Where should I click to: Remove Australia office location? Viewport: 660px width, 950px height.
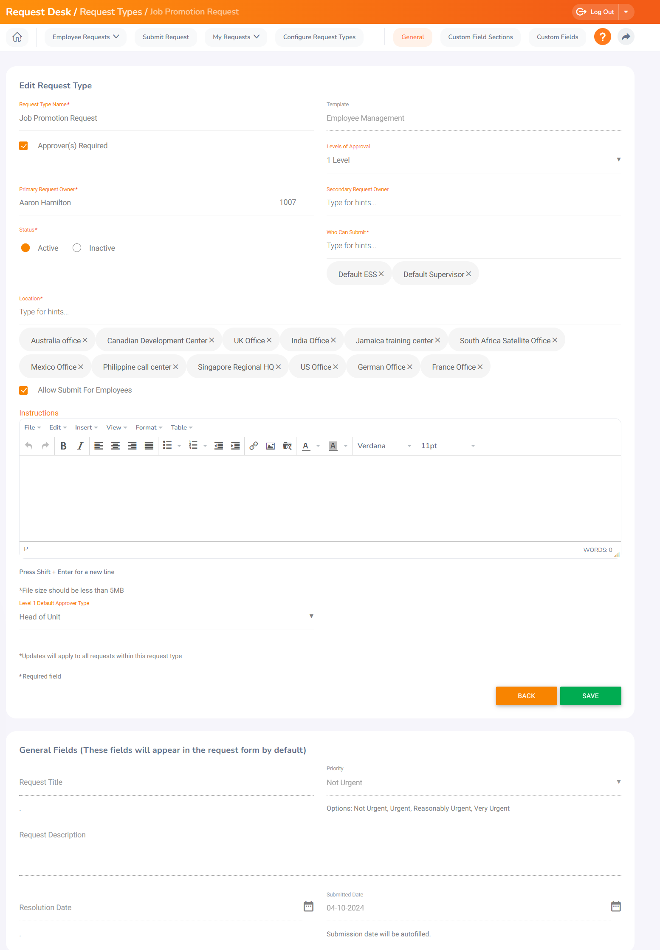(85, 340)
